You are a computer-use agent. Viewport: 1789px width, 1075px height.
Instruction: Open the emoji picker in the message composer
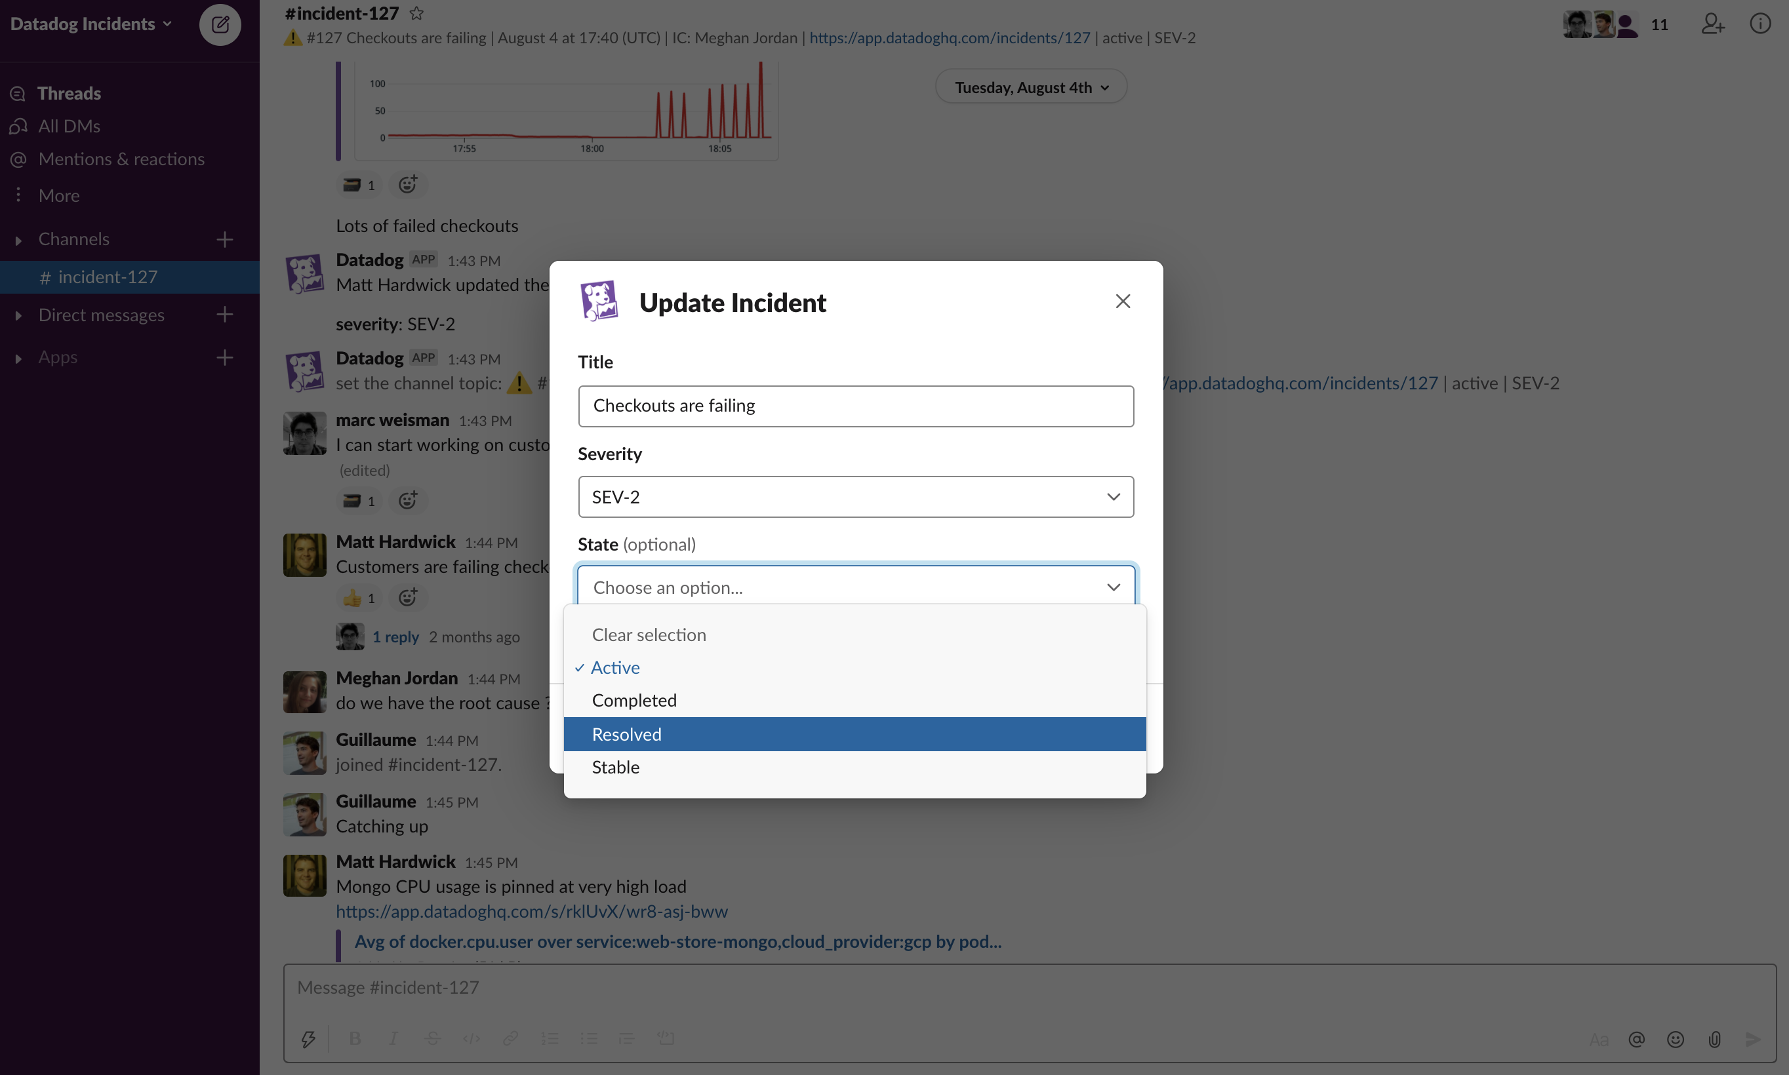[1676, 1039]
